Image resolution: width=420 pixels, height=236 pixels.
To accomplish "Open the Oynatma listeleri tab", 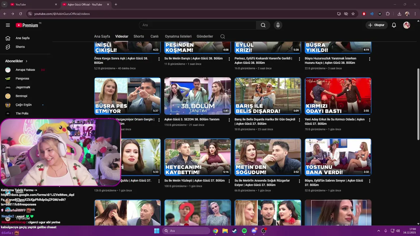I will [178, 36].
